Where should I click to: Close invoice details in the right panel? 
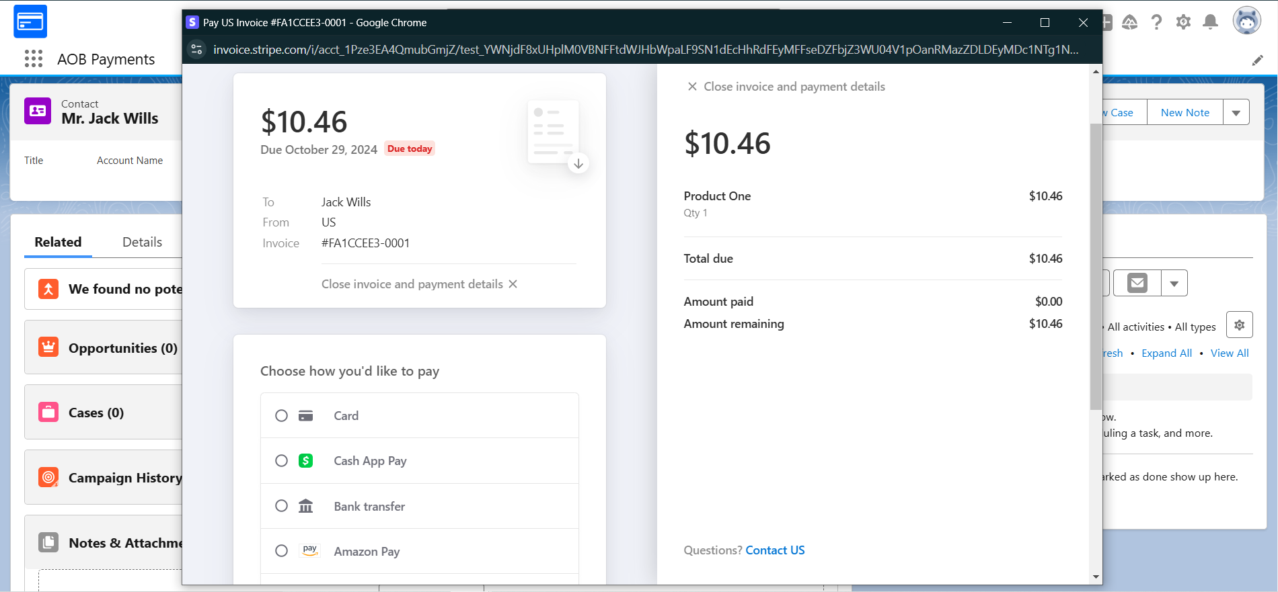pyautogui.click(x=786, y=87)
